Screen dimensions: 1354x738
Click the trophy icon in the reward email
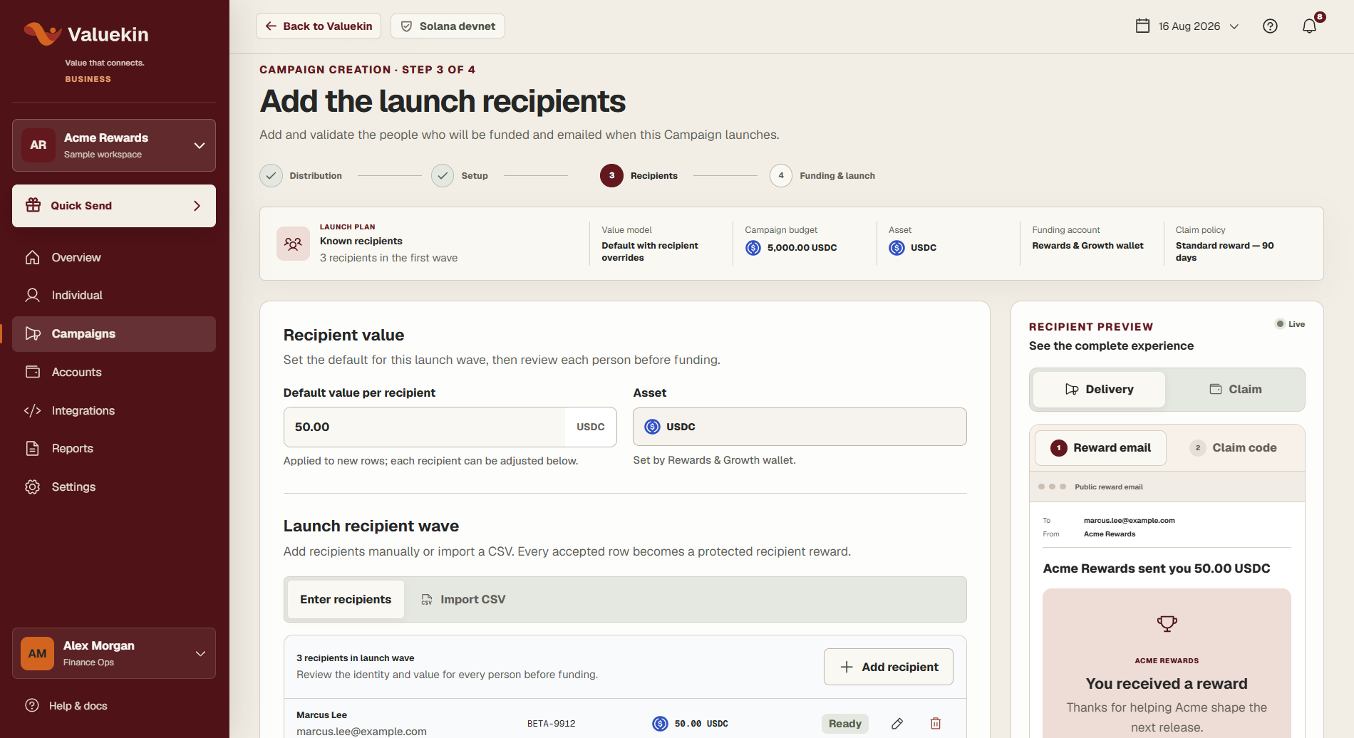point(1167,624)
